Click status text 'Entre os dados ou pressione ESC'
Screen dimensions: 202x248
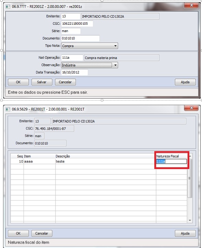tap(48, 92)
